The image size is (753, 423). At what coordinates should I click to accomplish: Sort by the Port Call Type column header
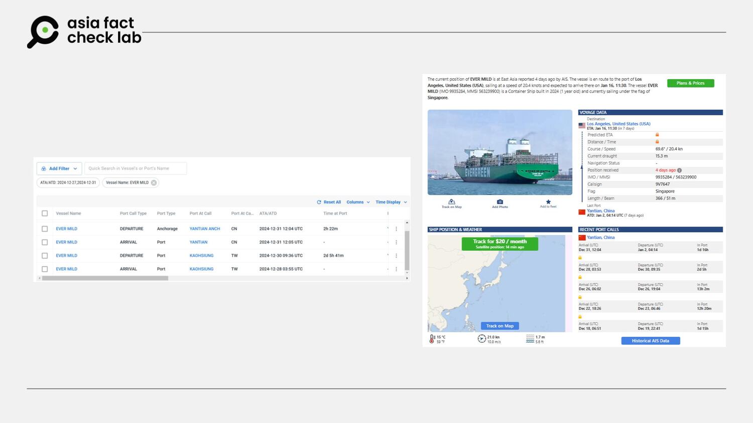pyautogui.click(x=133, y=214)
